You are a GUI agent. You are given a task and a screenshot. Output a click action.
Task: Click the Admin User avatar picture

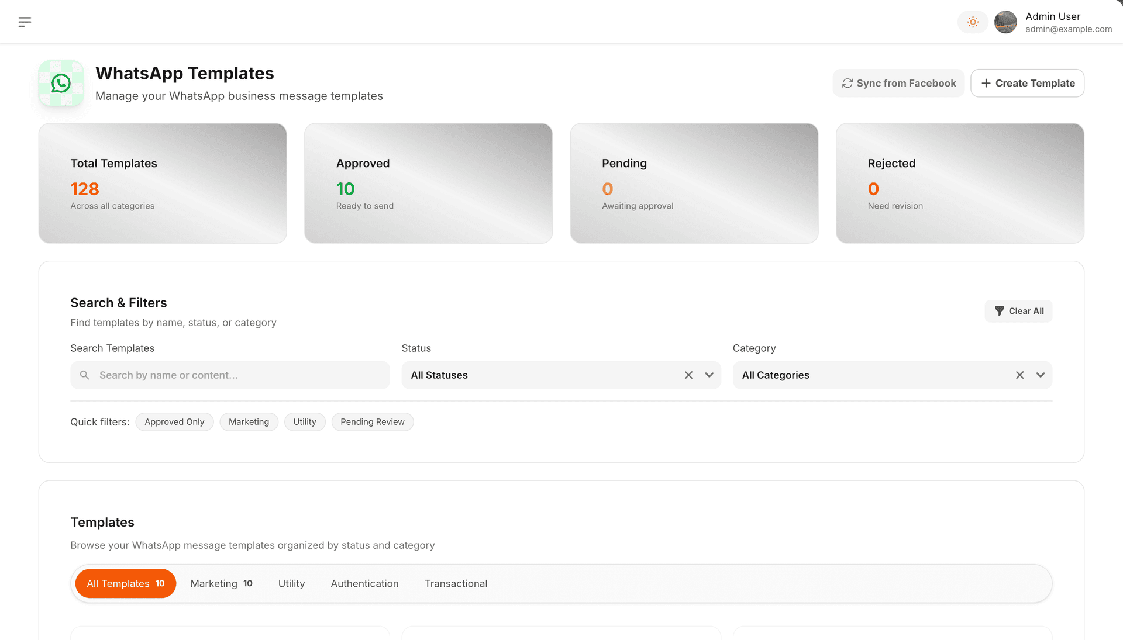(1005, 22)
